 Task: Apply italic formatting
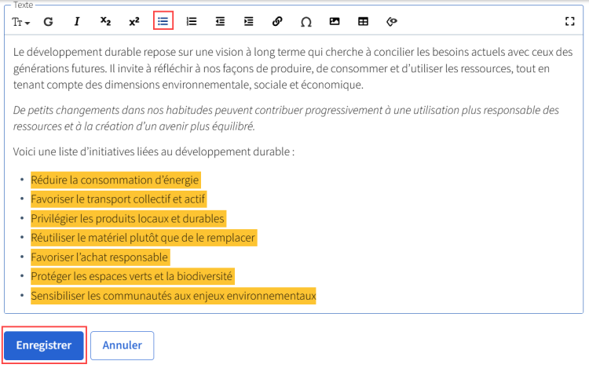pyautogui.click(x=77, y=22)
